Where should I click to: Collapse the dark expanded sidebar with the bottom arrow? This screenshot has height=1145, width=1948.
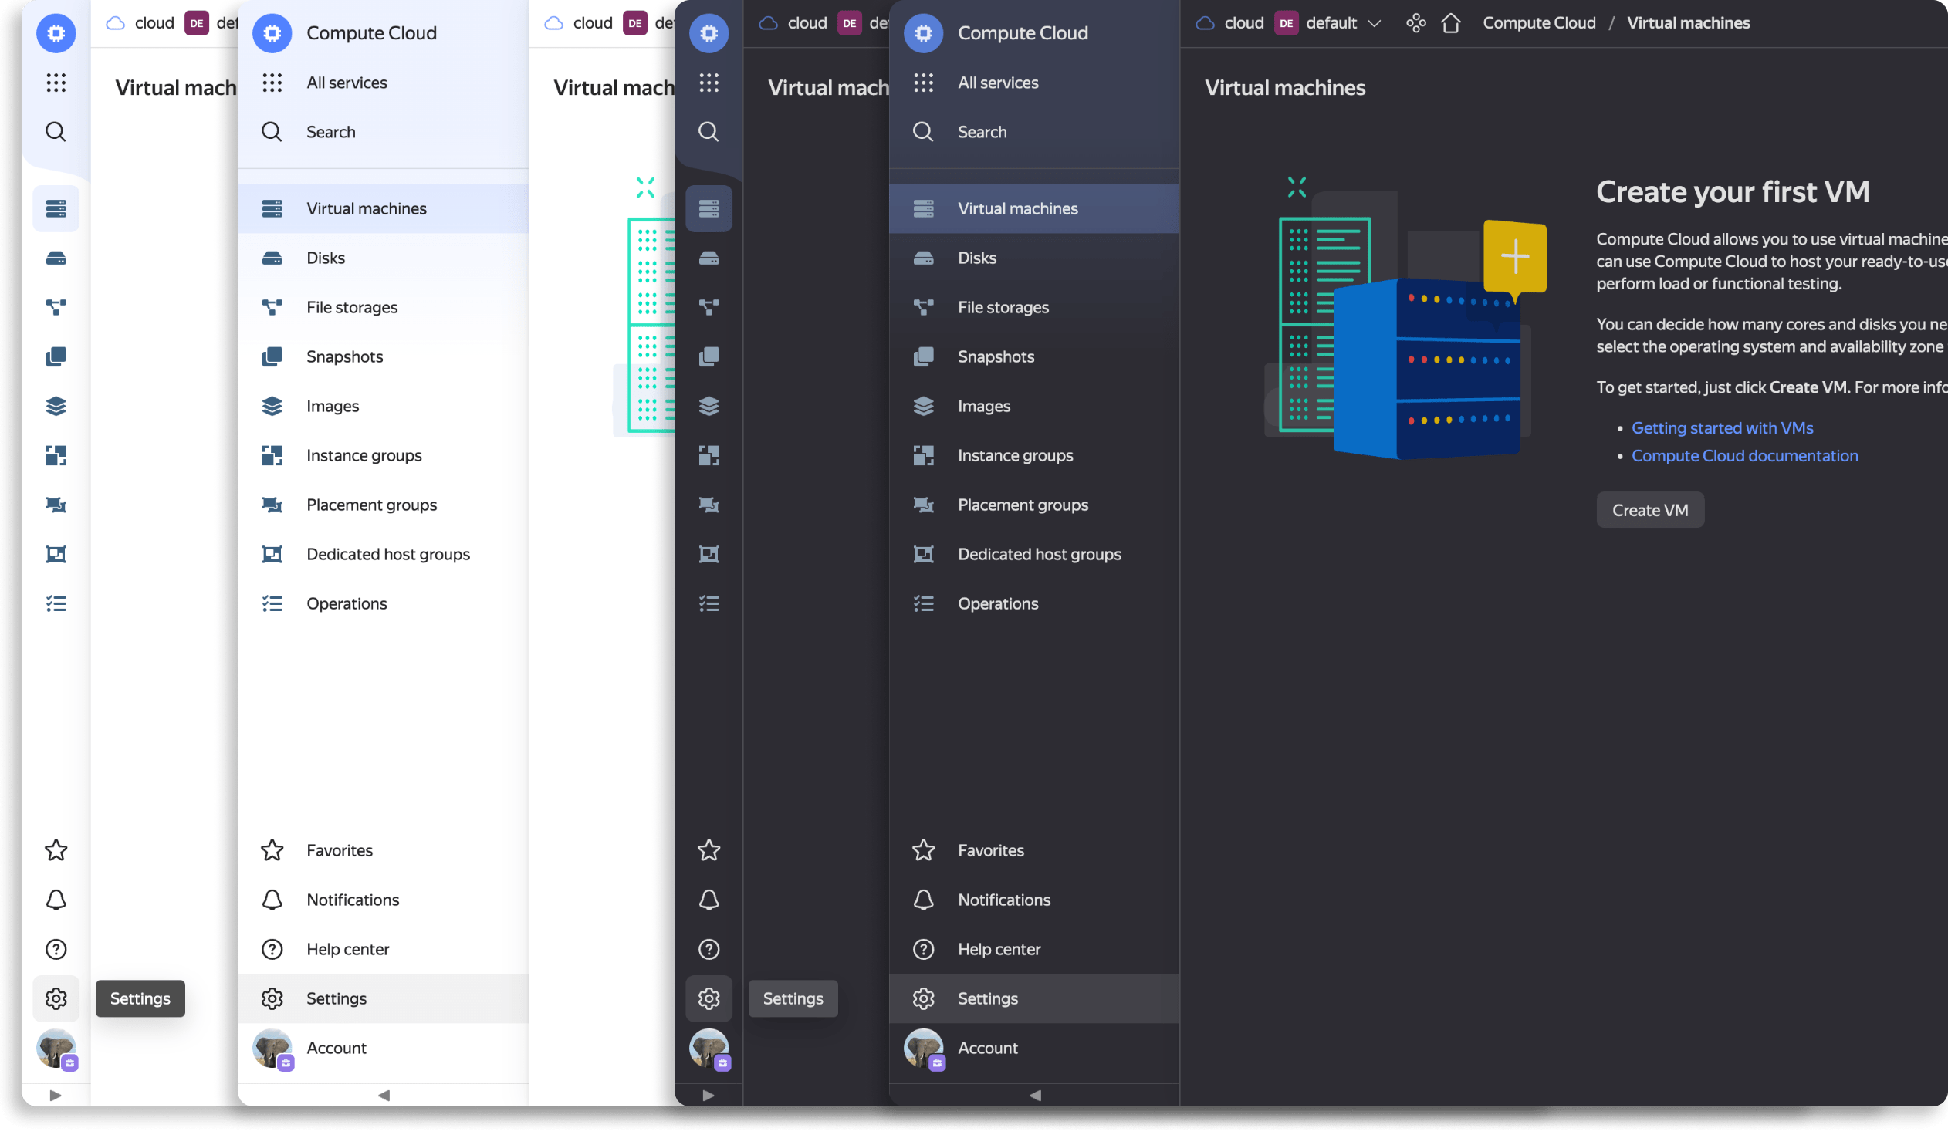click(x=1034, y=1095)
